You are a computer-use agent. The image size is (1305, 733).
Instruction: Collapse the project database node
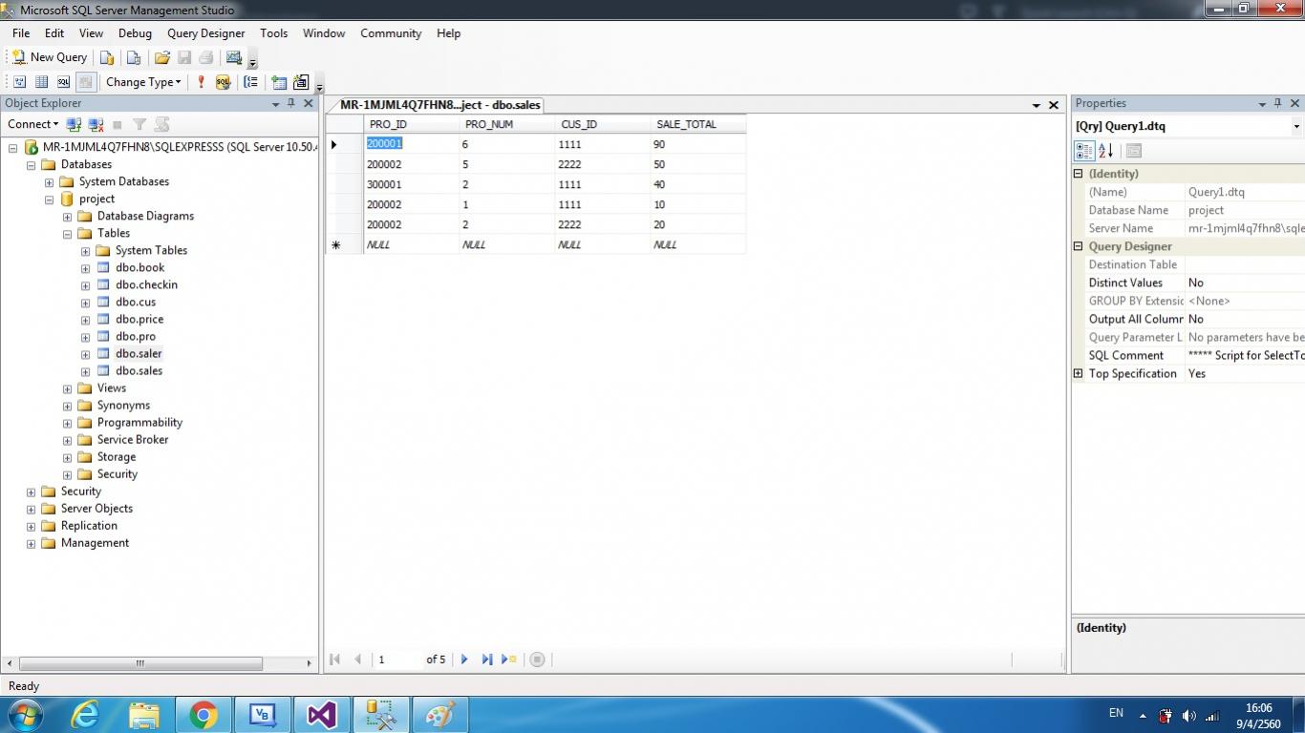click(x=50, y=199)
